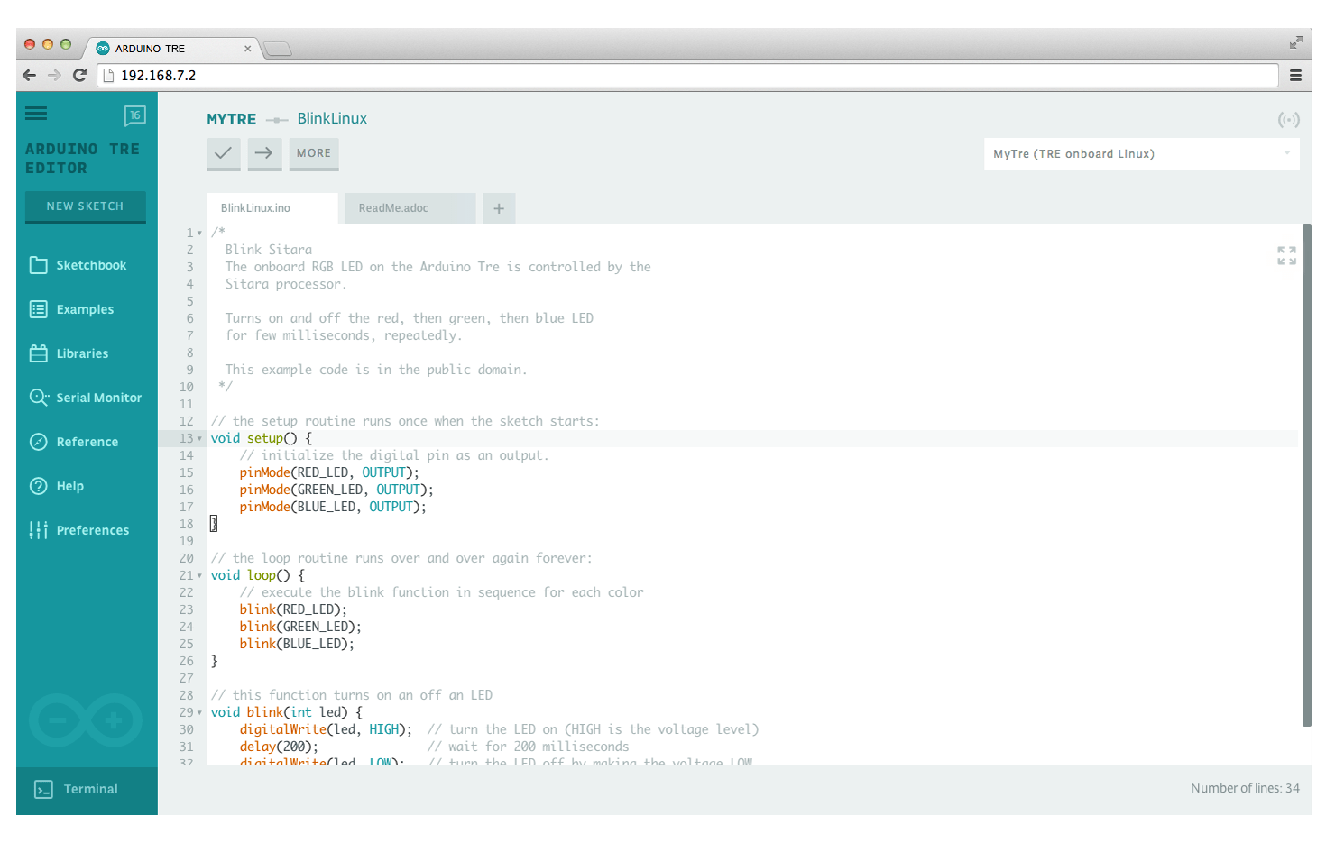Verify the sketch with the checkmark icon
The width and height of the screenshot is (1326, 843).
(x=223, y=153)
